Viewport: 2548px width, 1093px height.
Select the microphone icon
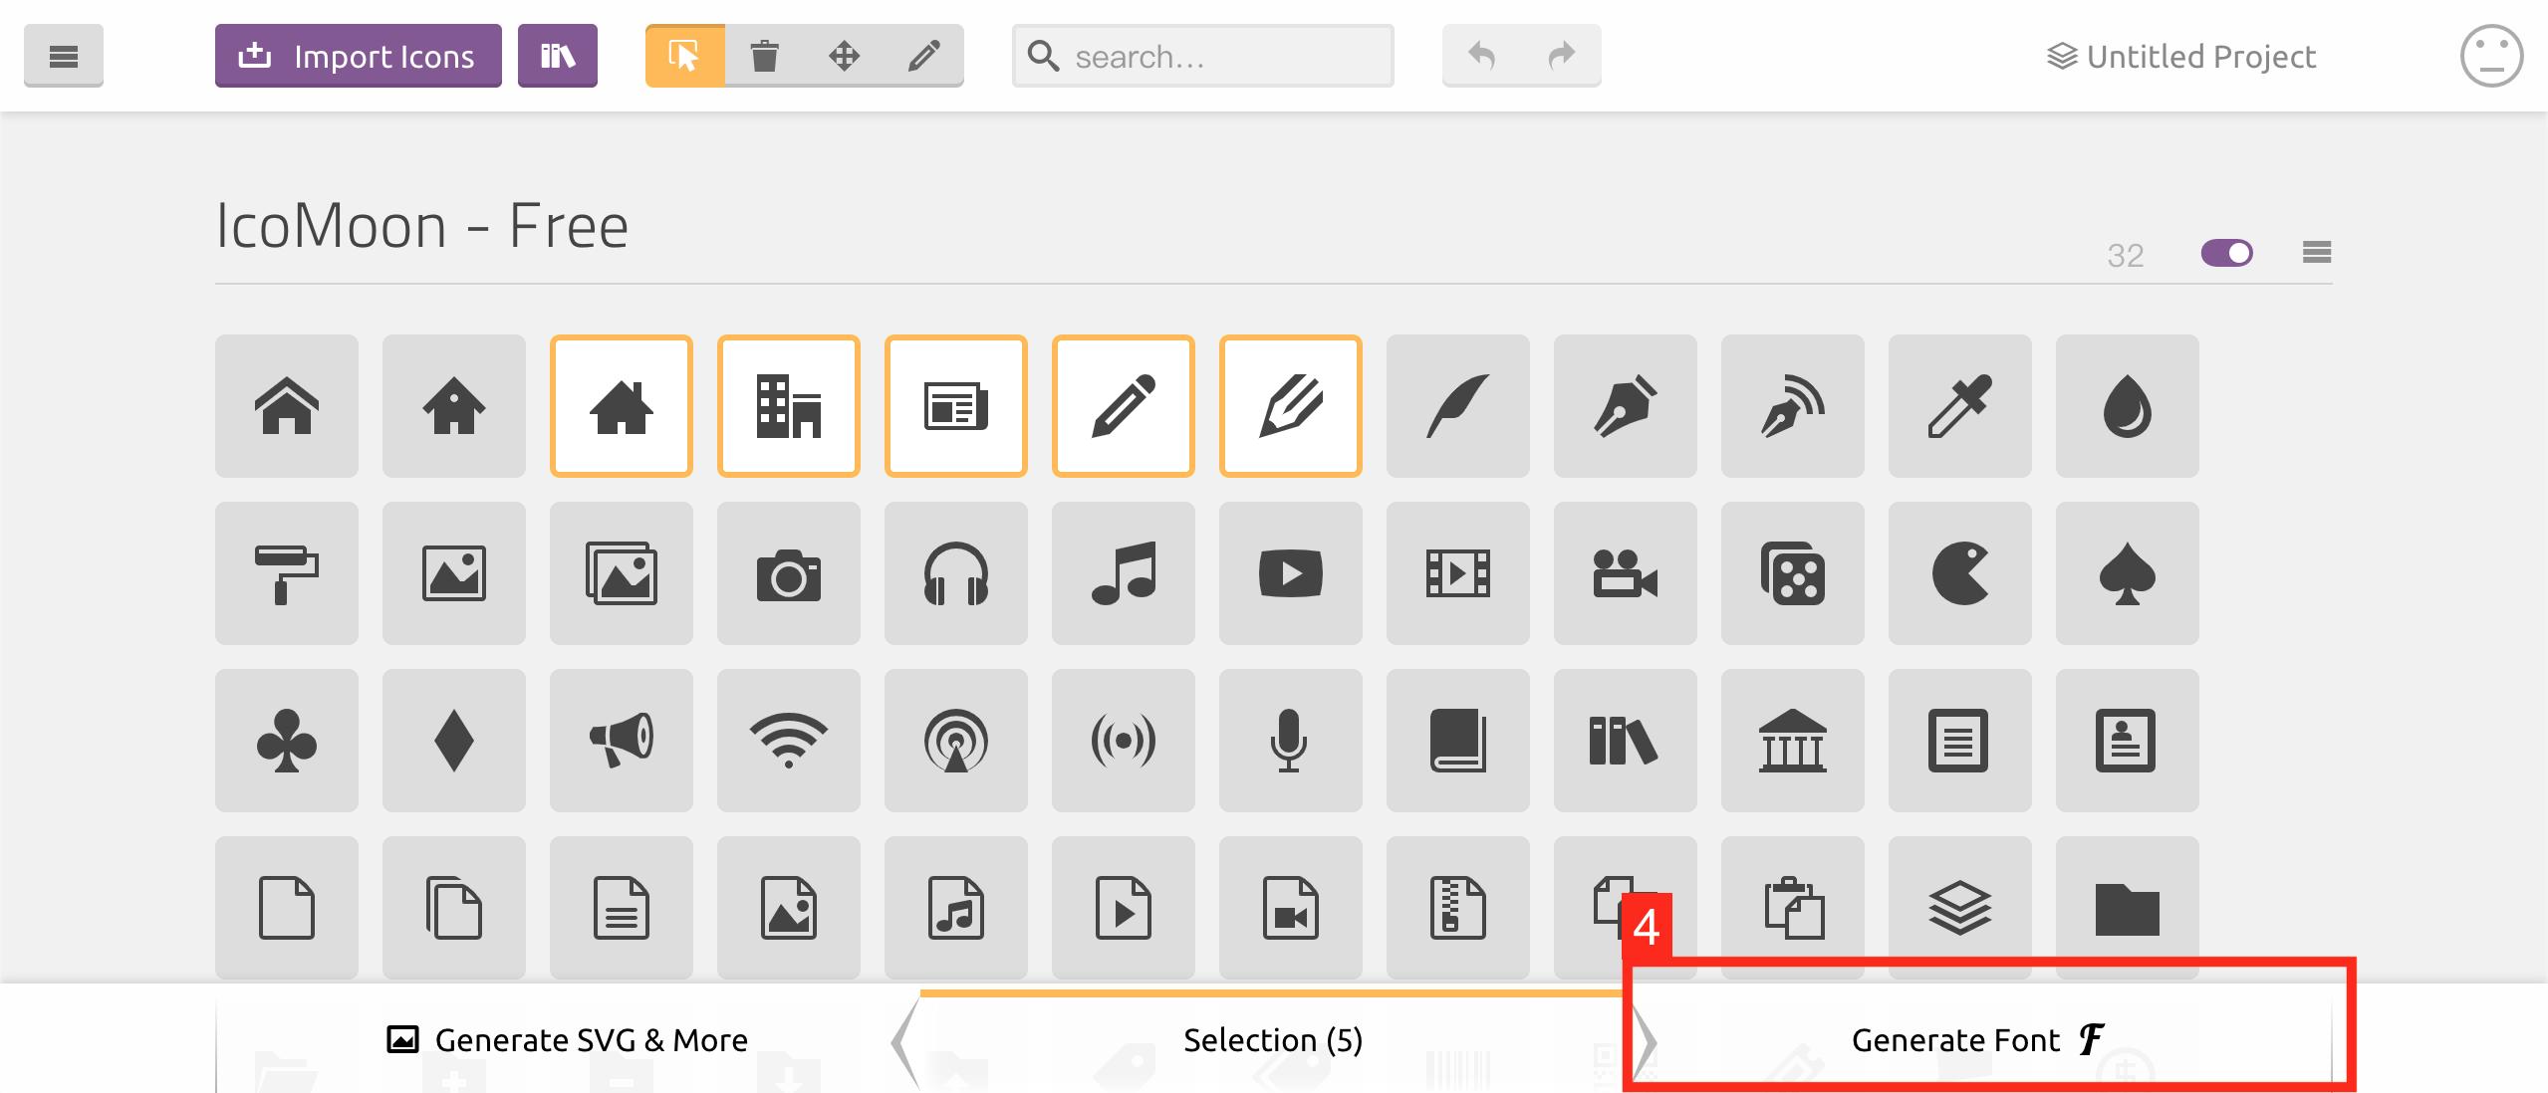tap(1291, 741)
